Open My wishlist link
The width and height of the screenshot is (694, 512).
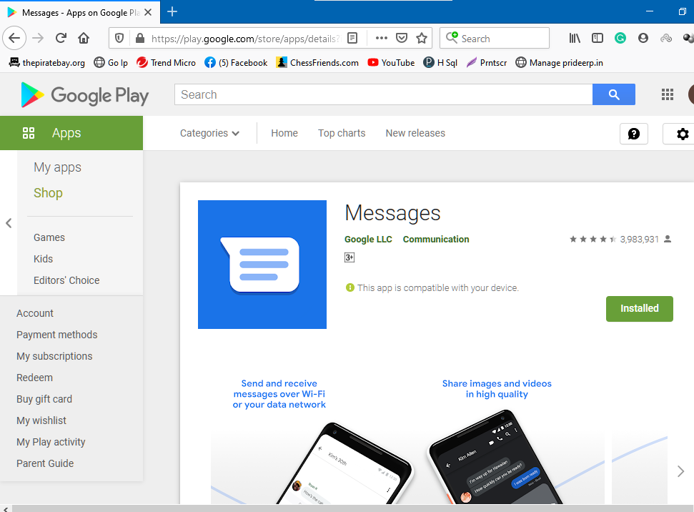41,420
